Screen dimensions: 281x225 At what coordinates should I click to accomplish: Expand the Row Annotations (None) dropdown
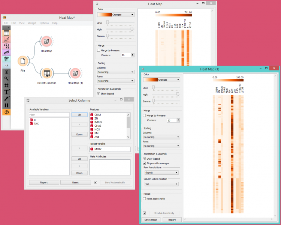pos(161,172)
